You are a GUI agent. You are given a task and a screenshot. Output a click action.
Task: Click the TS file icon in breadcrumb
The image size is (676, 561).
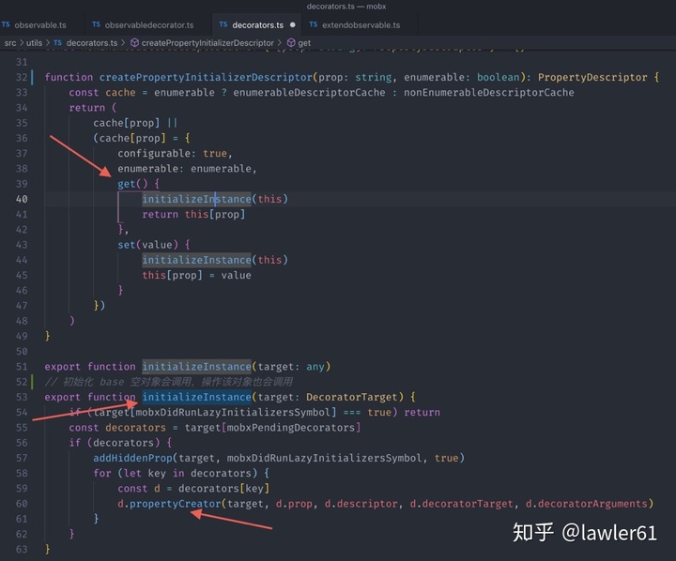click(58, 42)
